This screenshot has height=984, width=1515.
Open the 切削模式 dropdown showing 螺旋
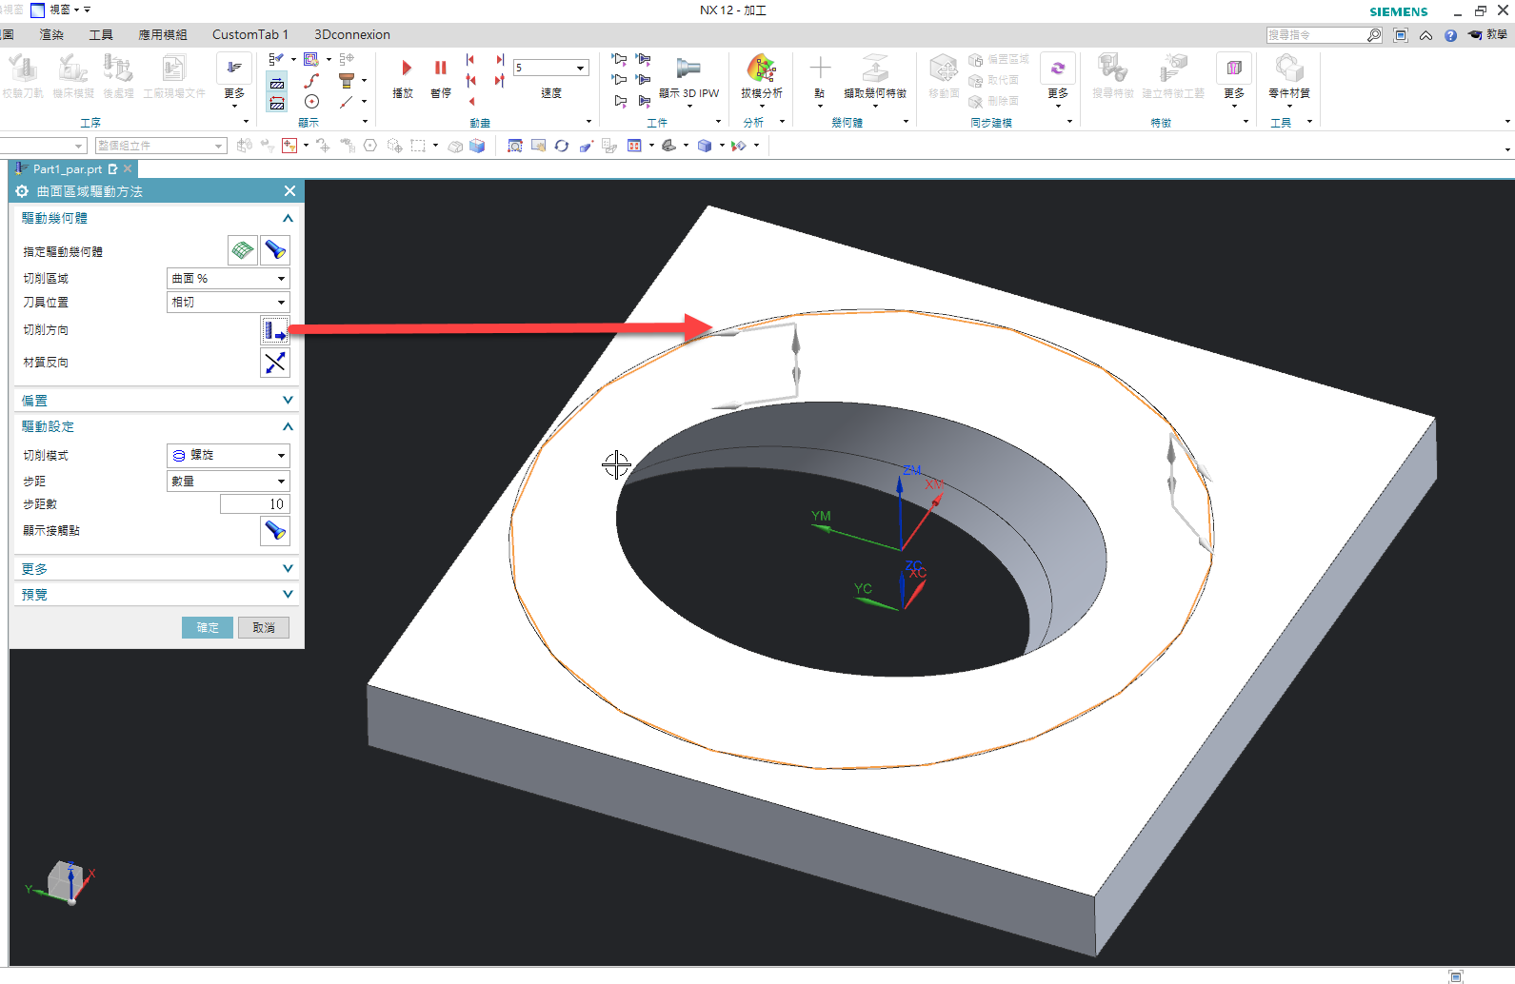point(229,456)
